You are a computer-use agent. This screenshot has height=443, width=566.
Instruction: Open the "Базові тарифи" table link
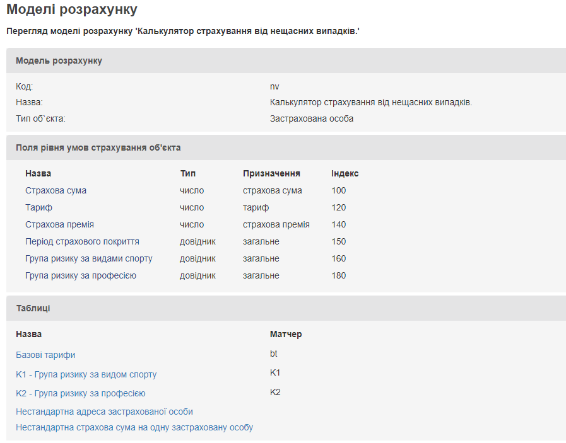45,355
